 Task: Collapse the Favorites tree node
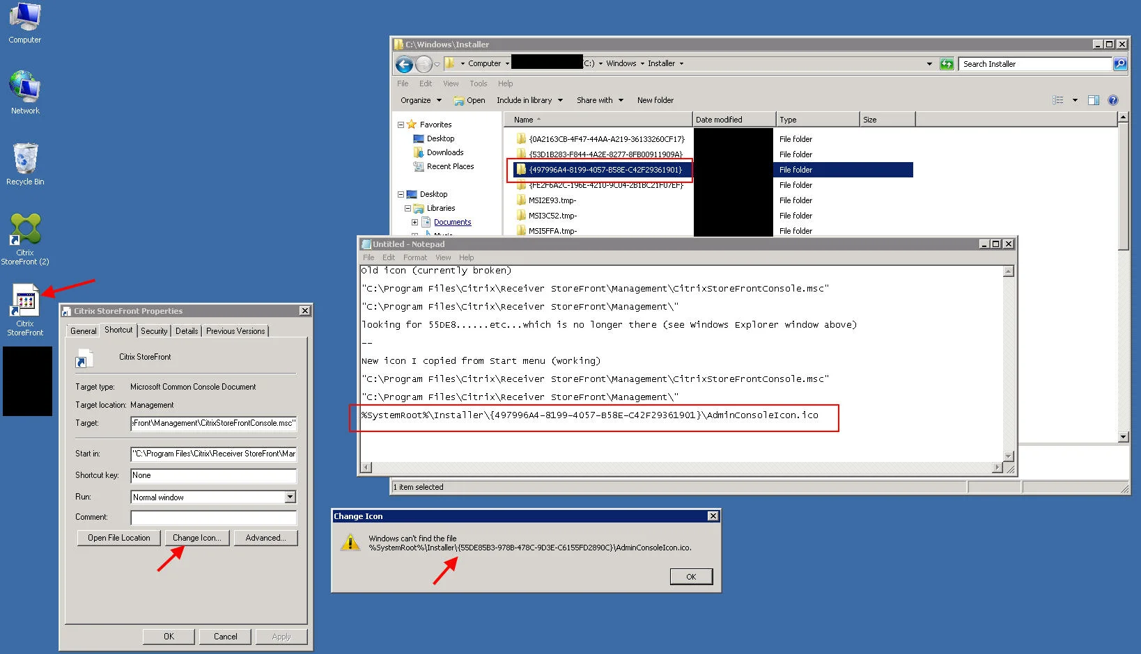(401, 125)
